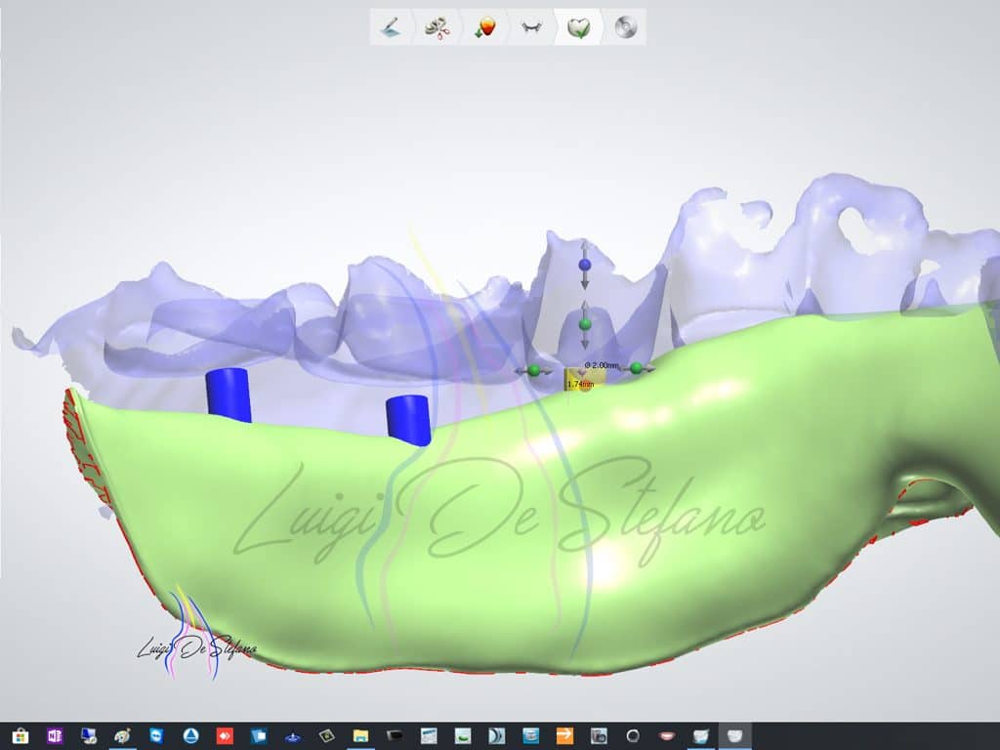Click the colored tooth with checkmark step
The image size is (1000, 750).
tap(484, 27)
